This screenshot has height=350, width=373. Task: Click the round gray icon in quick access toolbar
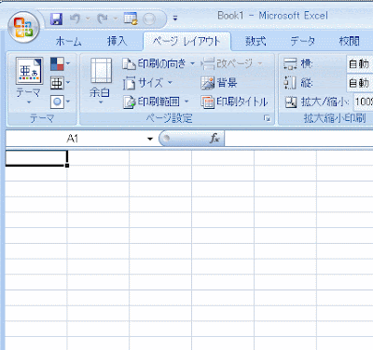[149, 20]
